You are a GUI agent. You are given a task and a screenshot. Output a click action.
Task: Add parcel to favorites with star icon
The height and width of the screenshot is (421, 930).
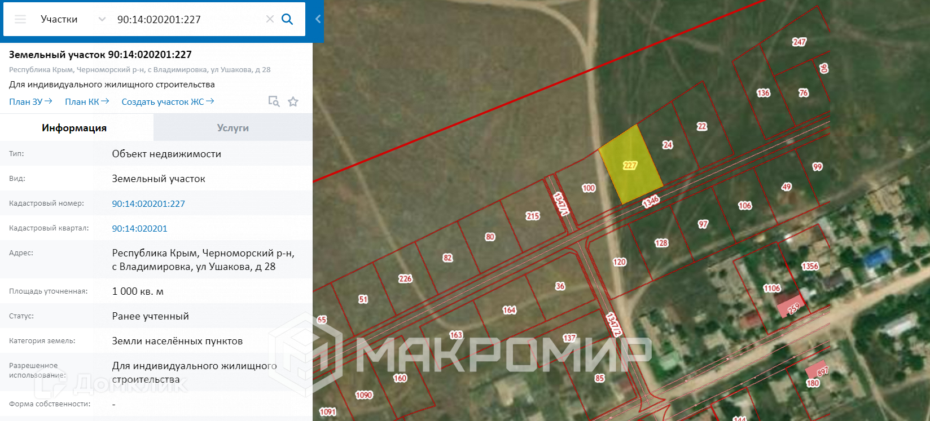(x=293, y=101)
